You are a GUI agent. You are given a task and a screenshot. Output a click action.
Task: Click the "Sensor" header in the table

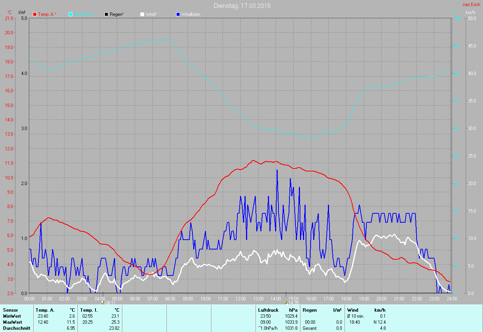pos(10,310)
